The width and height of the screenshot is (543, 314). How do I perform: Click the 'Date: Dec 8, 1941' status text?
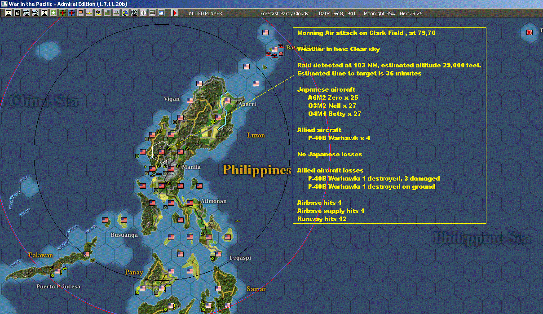[337, 13]
